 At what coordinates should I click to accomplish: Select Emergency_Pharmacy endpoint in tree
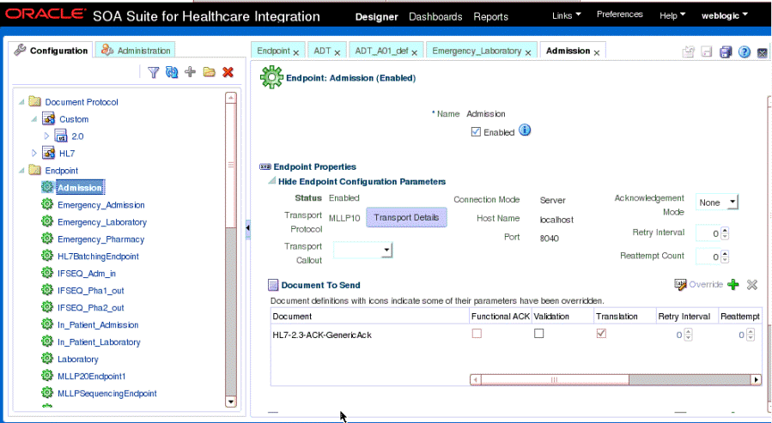(101, 239)
